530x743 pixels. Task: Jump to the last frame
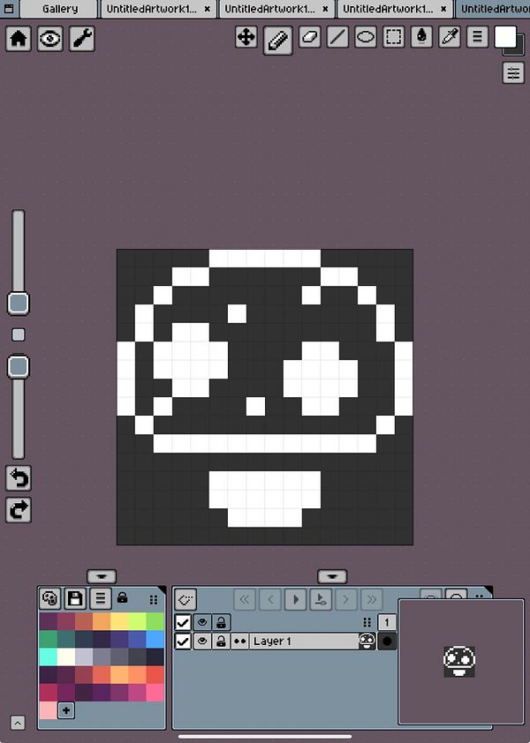372,599
